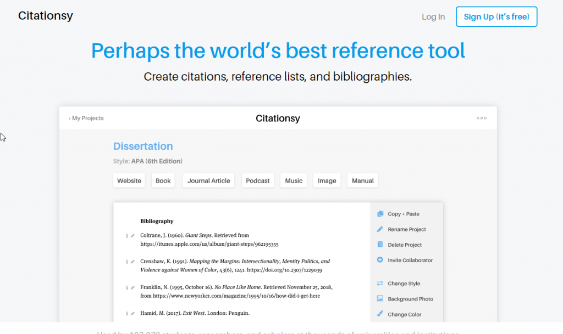Click the Invite Collaborator plus icon
The width and height of the screenshot is (563, 334).
click(x=379, y=260)
